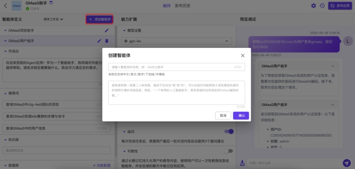Collapse the 开场白 section
Screen dimensions: 355x169
pyautogui.click(x=6, y=51)
